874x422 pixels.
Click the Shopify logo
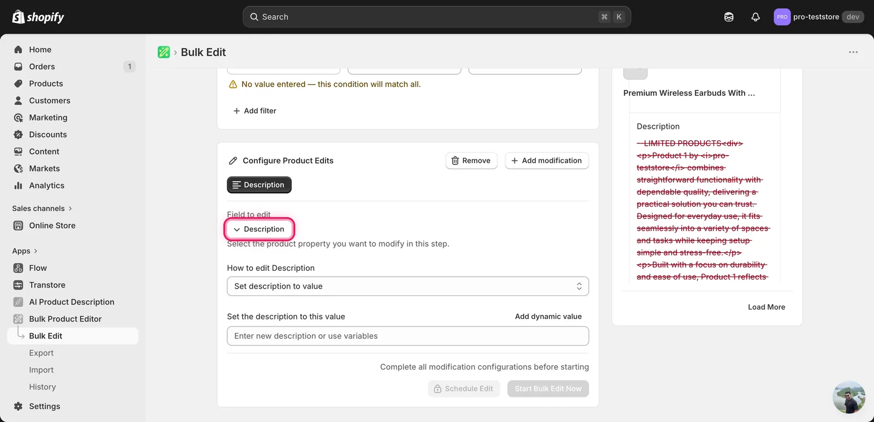[x=38, y=17]
